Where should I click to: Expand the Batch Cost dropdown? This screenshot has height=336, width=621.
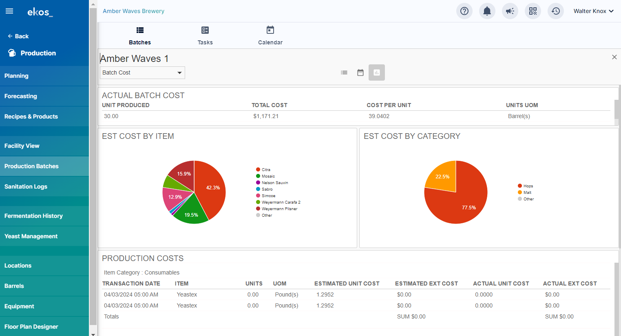pos(142,72)
